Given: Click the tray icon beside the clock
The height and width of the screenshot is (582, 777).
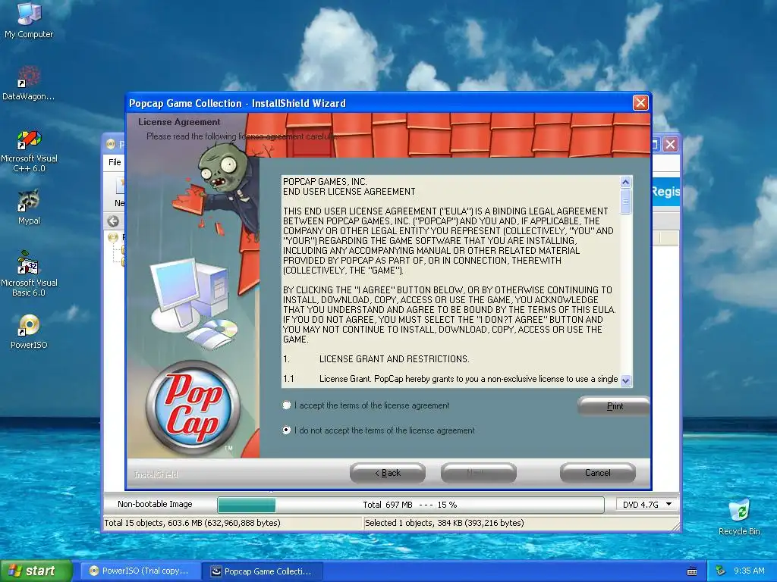Looking at the screenshot, I should click(x=721, y=571).
